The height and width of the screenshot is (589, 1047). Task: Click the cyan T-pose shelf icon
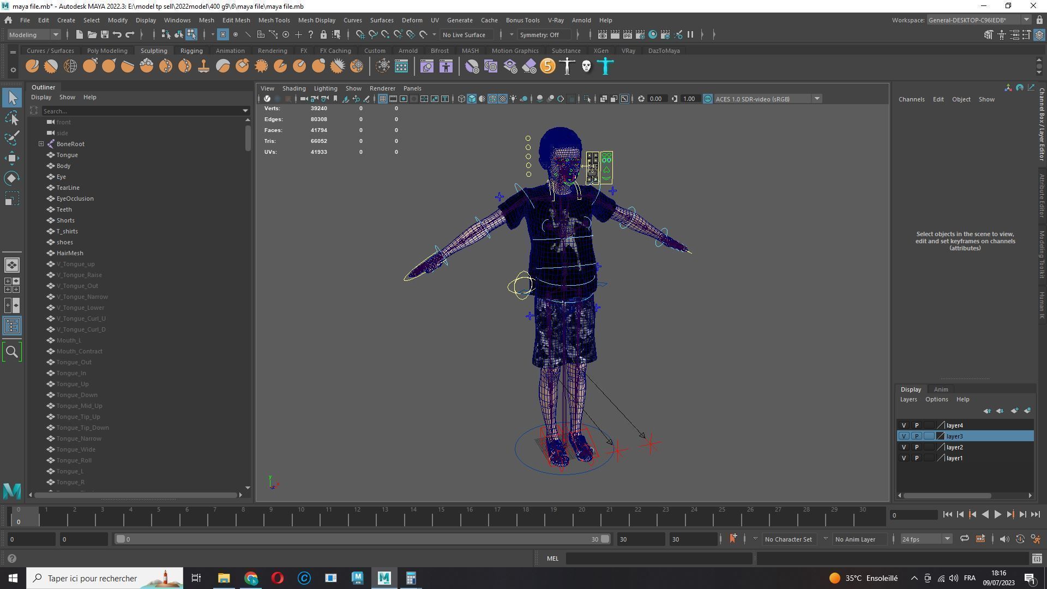pyautogui.click(x=605, y=67)
